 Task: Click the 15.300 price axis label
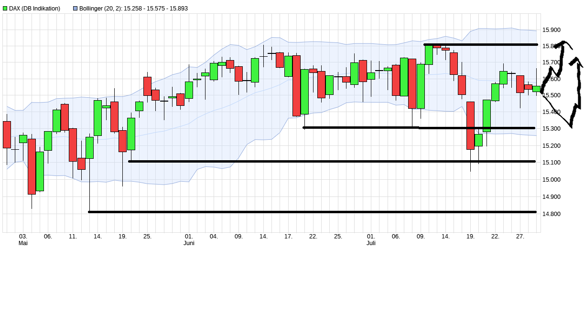(x=552, y=129)
